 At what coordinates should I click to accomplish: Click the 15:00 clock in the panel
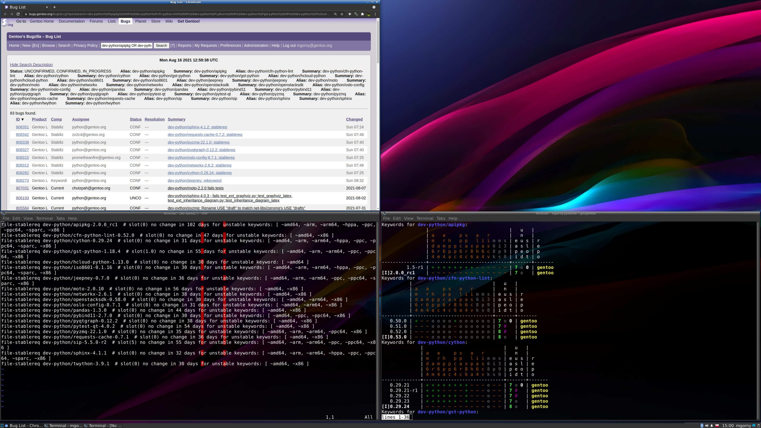pyautogui.click(x=728, y=426)
